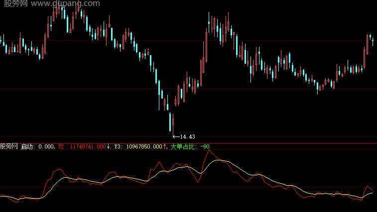The image size is (377, 212).
Task: Select the tall cyan candle starting the second peak
Action: [209, 22]
